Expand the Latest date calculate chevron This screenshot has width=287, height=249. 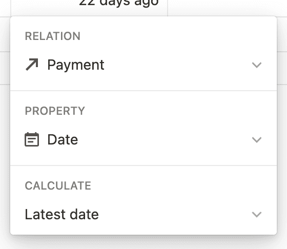(x=257, y=215)
